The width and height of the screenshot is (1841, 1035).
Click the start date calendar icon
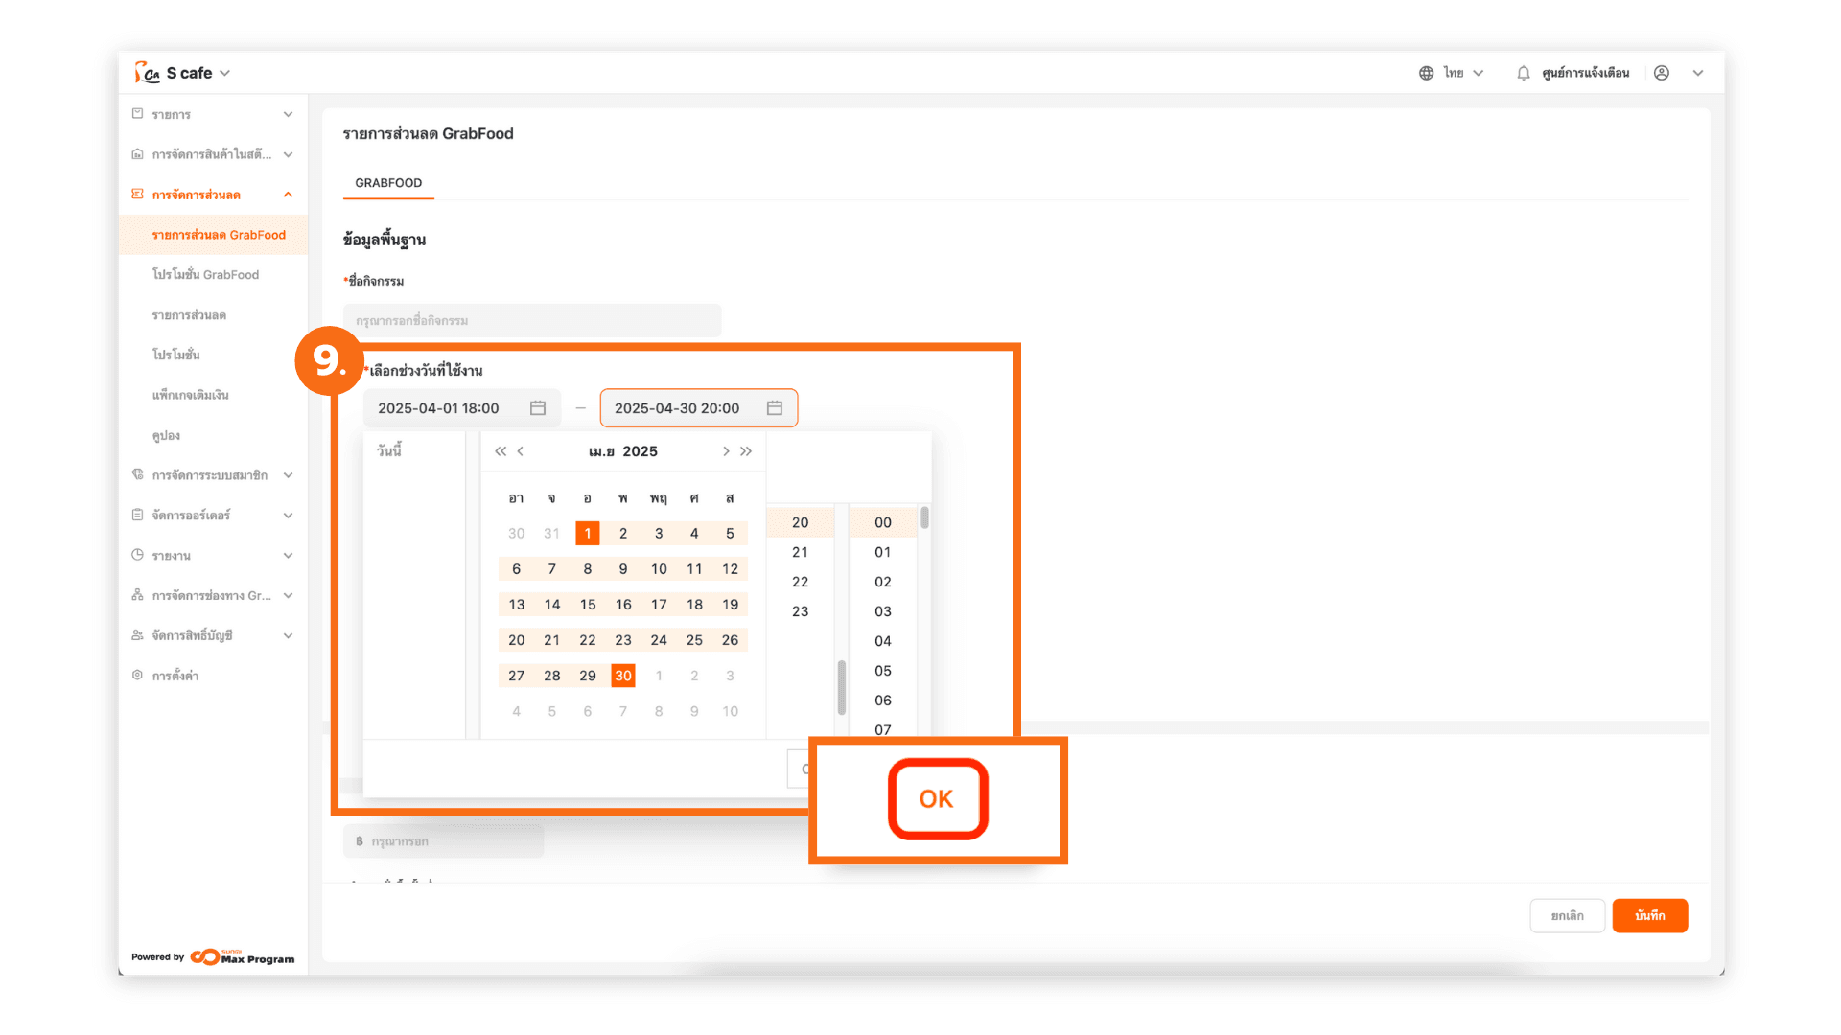tap(538, 408)
